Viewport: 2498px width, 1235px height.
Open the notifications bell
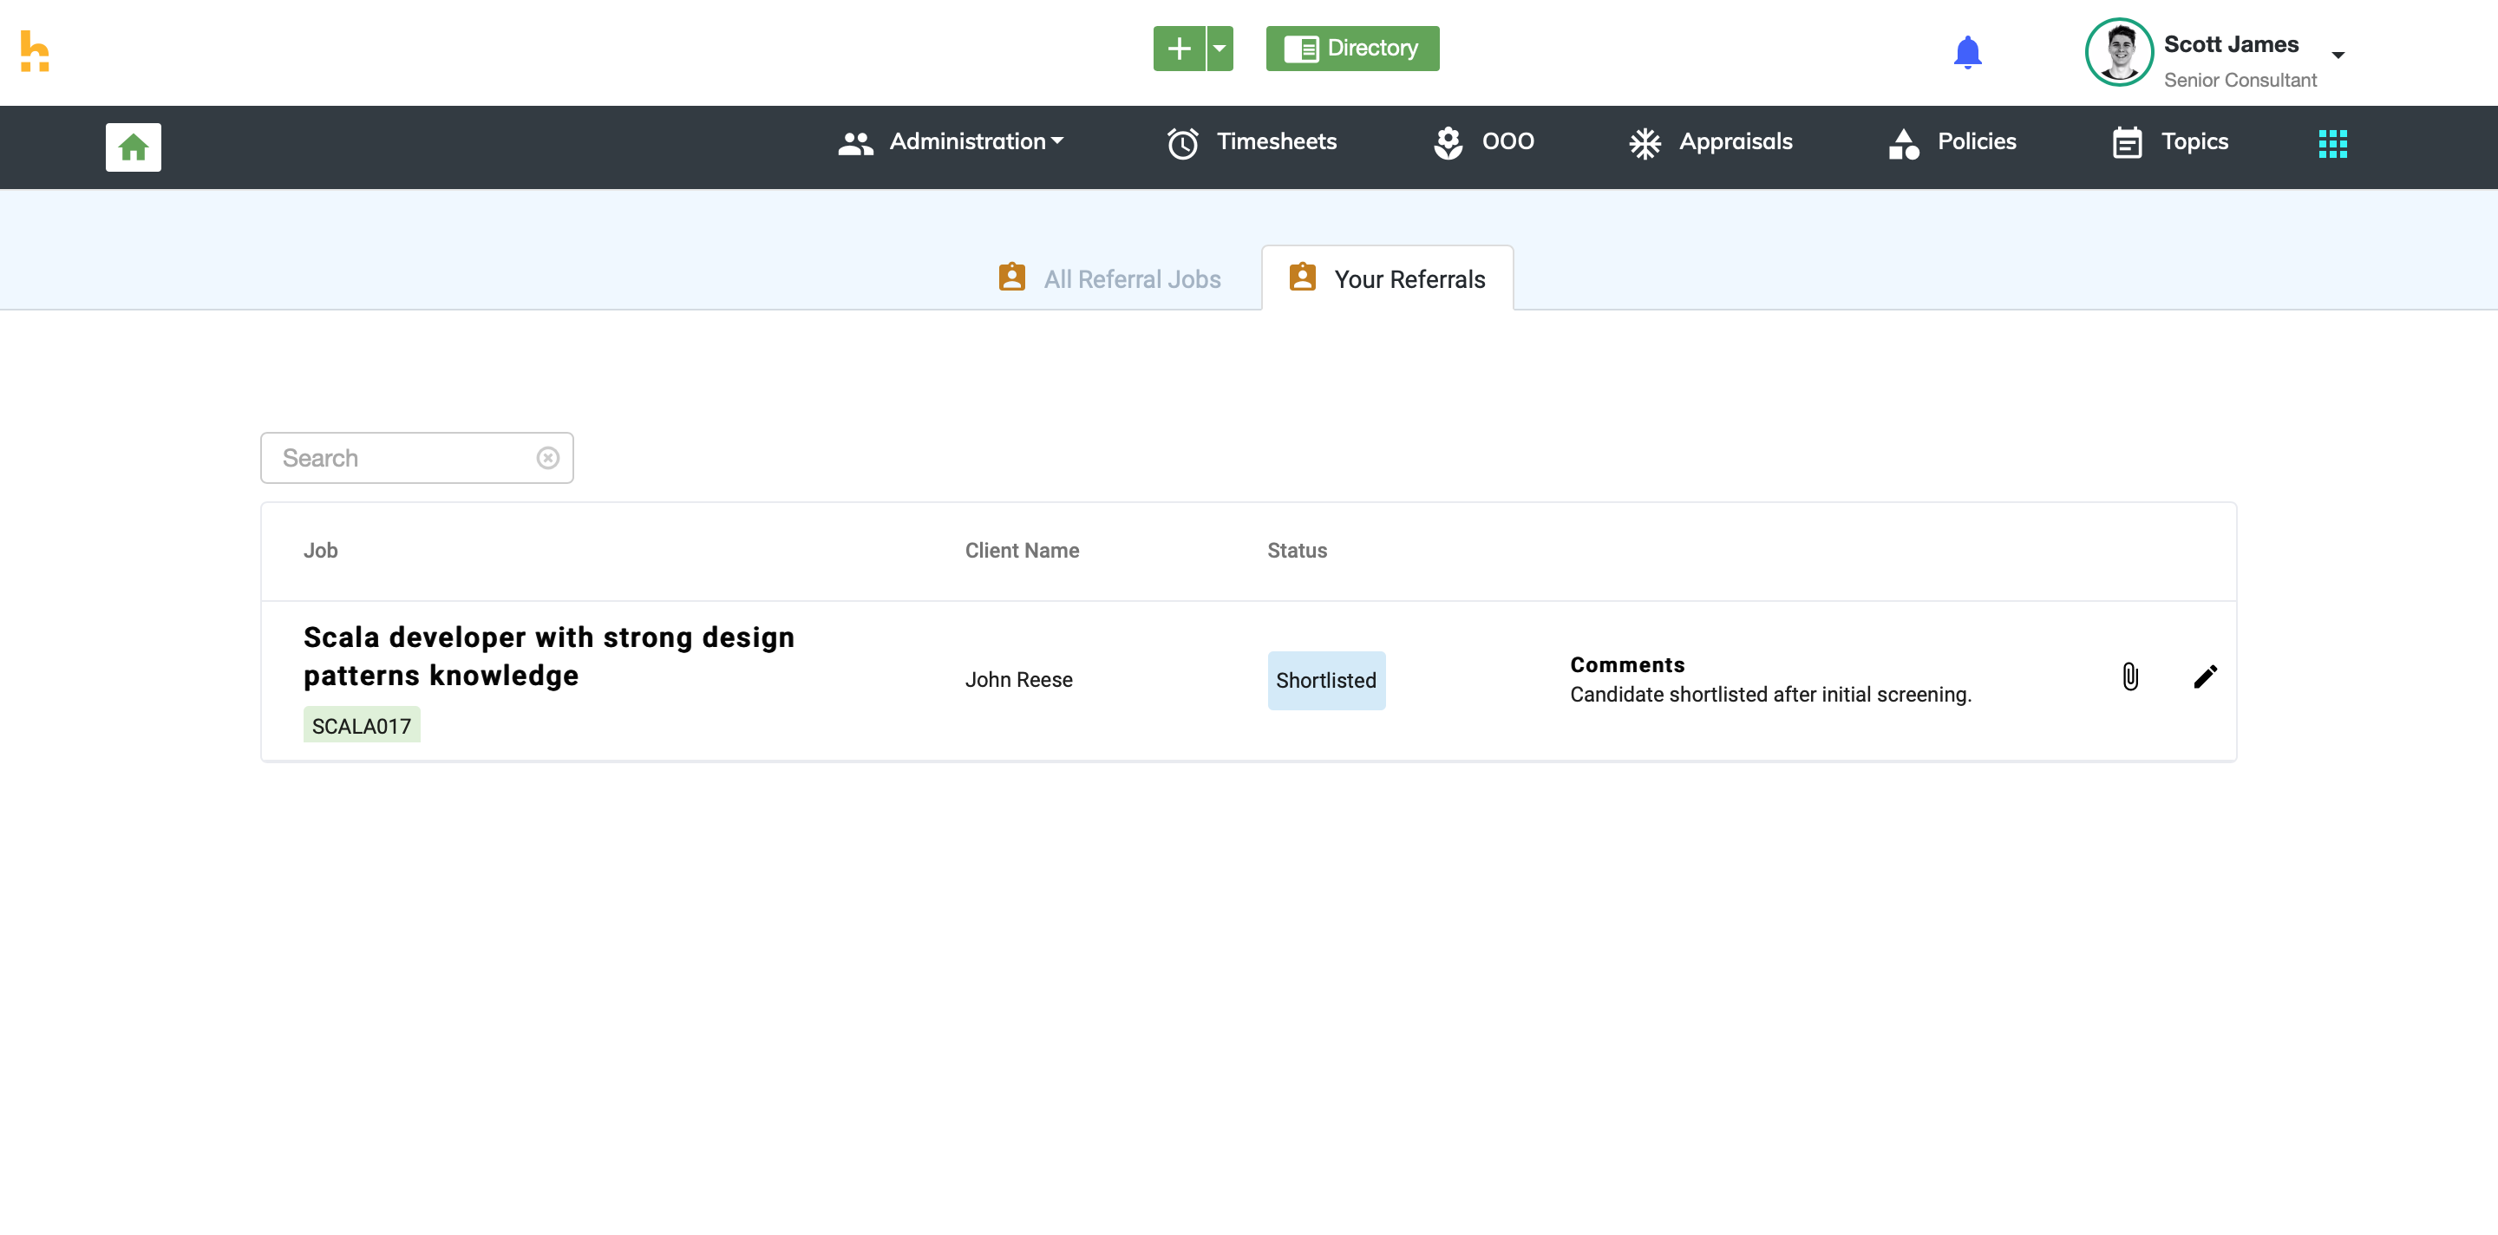point(1966,52)
